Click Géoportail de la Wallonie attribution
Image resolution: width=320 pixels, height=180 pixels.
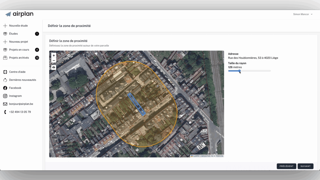(x=212, y=156)
